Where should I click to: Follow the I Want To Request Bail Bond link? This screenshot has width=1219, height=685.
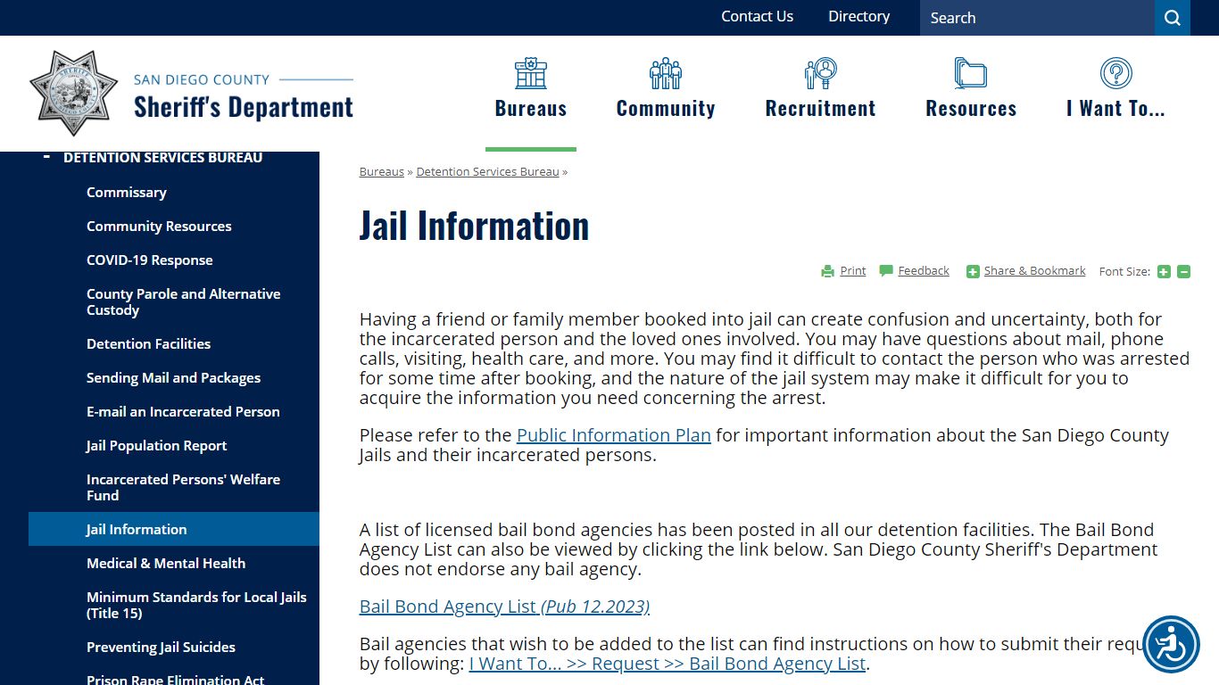click(668, 664)
